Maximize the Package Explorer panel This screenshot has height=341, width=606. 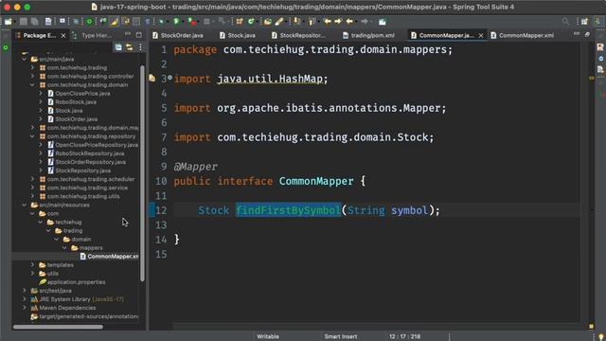click(139, 35)
